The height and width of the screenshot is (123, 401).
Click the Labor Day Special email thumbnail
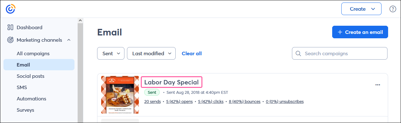(120, 95)
